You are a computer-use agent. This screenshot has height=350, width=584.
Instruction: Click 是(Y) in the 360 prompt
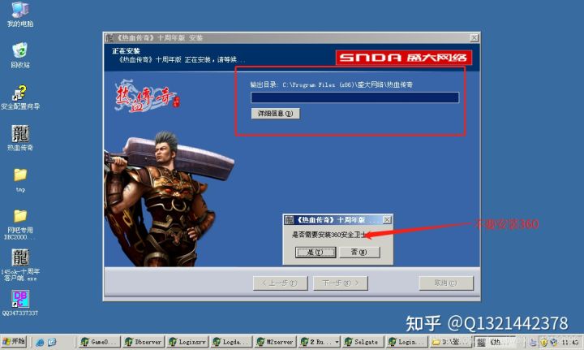tap(309, 252)
